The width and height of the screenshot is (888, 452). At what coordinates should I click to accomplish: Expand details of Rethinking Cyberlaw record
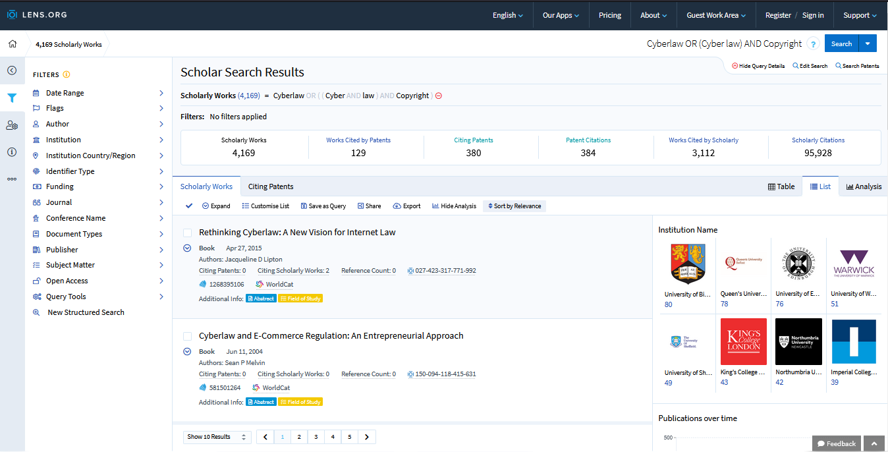click(187, 248)
